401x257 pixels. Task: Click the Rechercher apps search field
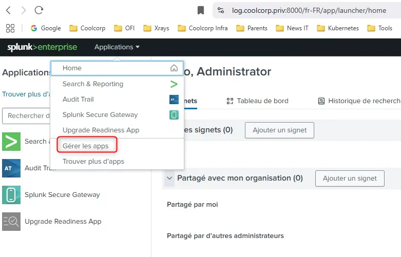point(27,116)
